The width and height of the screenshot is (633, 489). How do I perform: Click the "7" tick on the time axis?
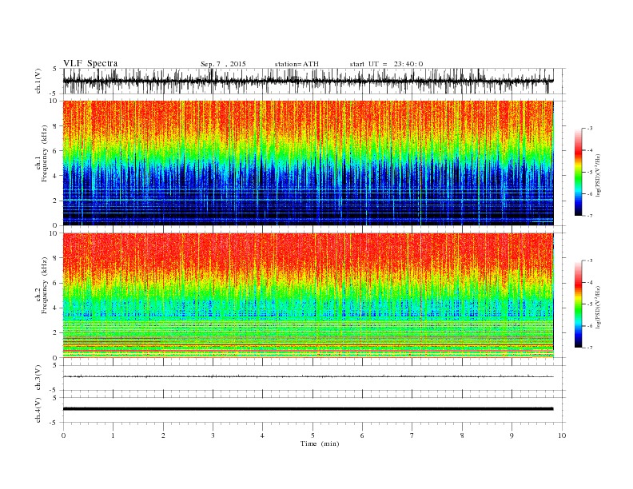tap(412, 435)
